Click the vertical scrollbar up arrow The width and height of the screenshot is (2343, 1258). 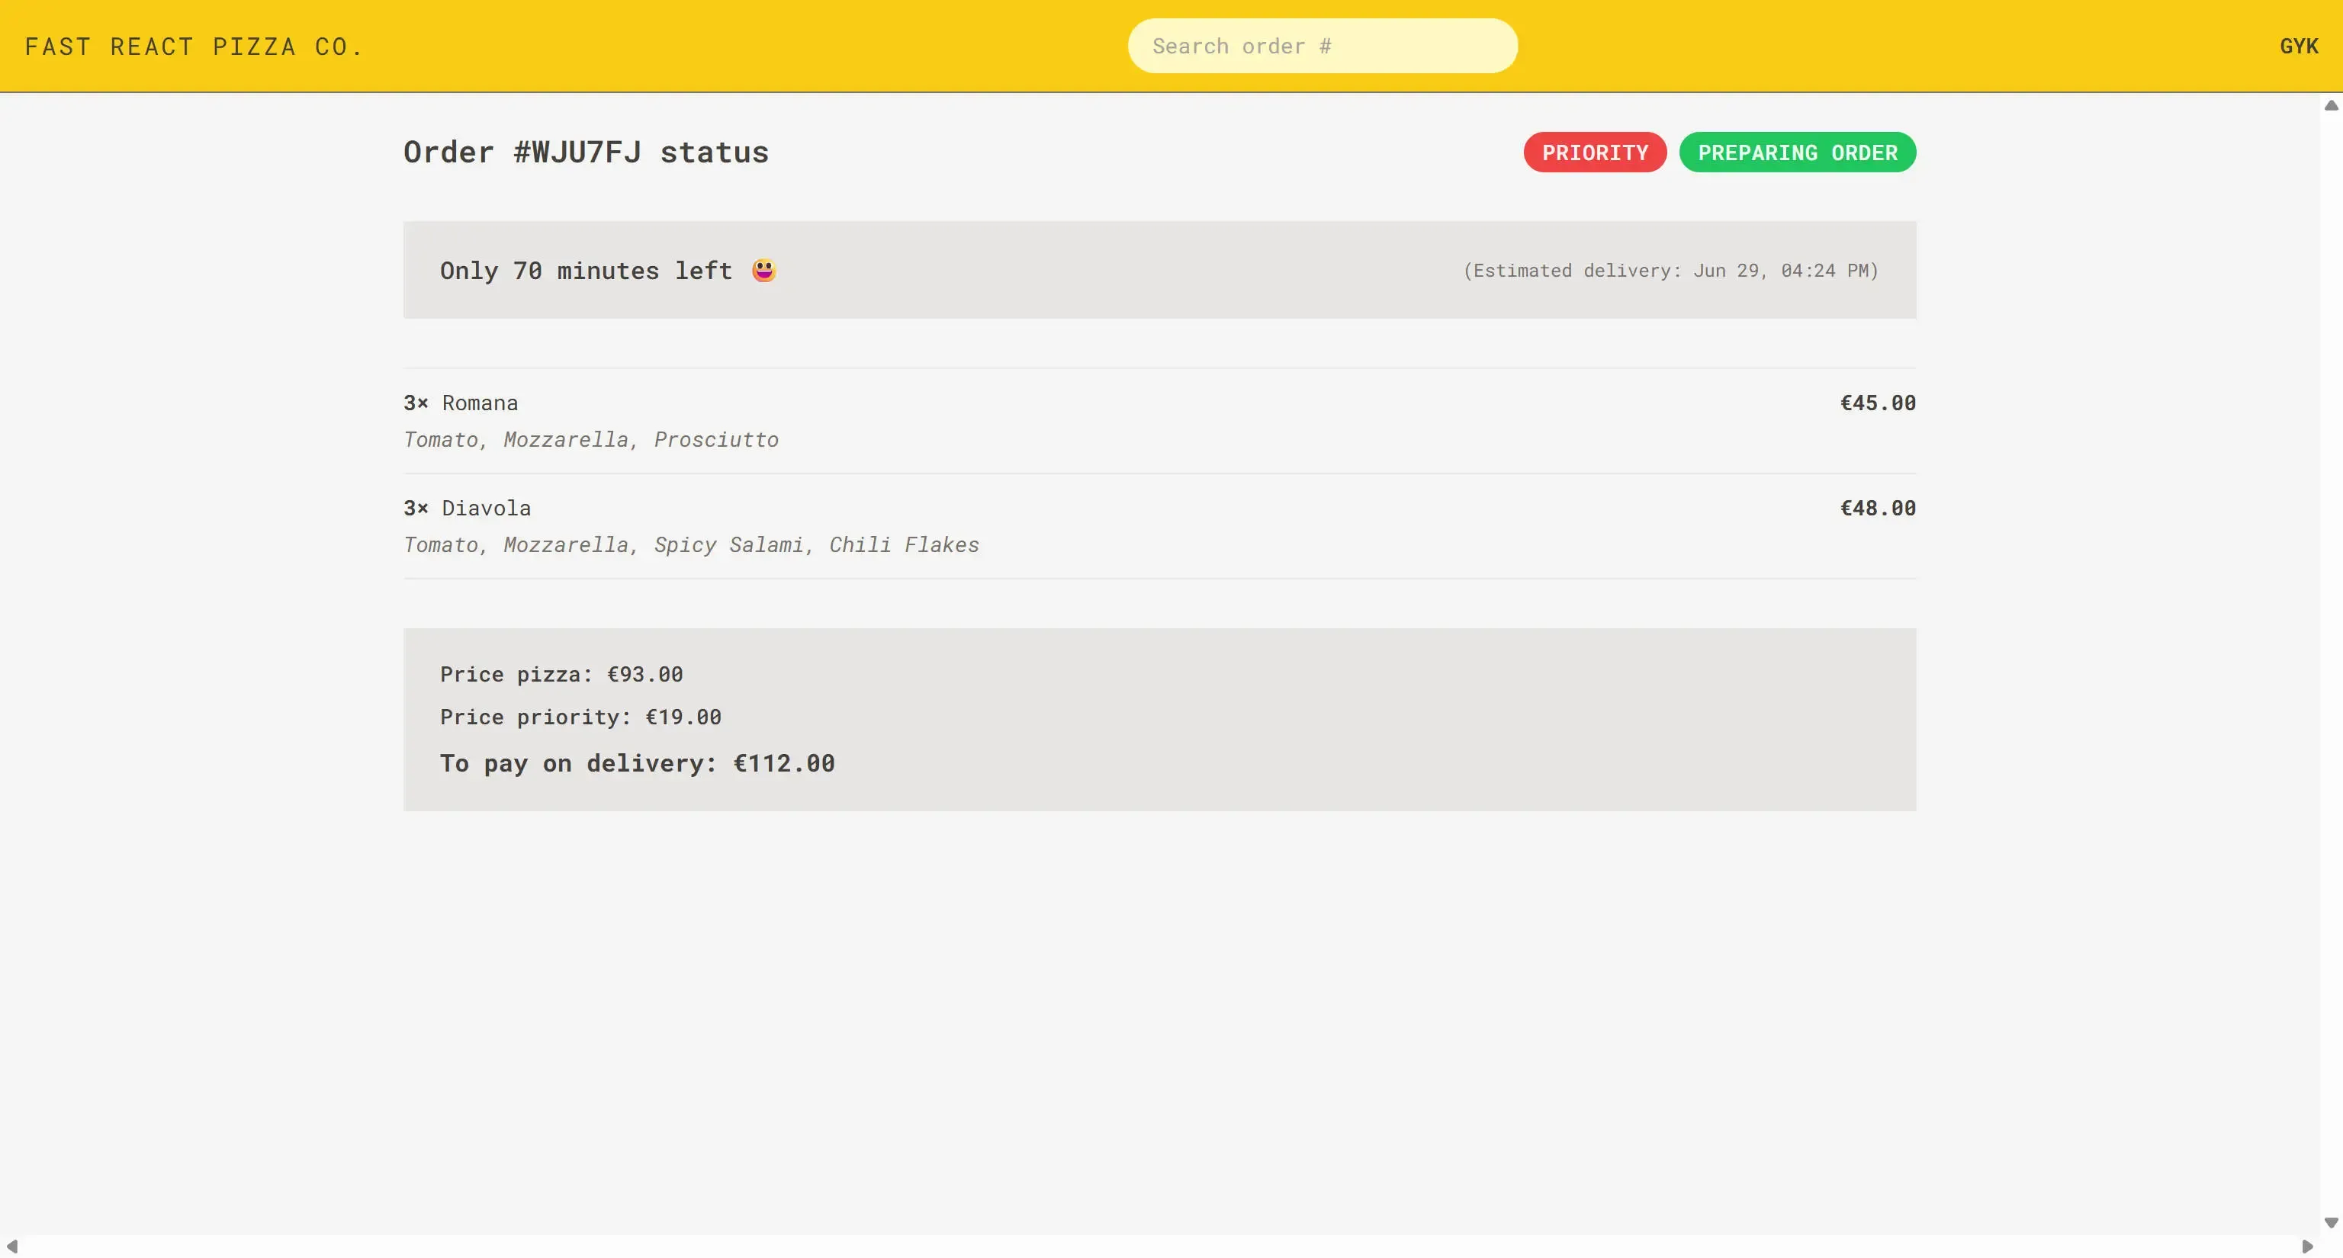[2331, 105]
